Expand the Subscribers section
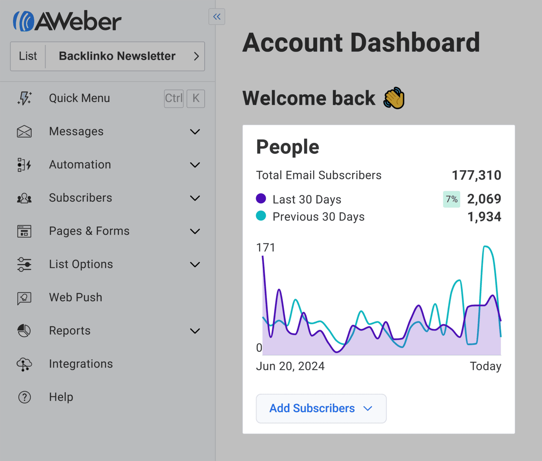This screenshot has height=461, width=542. (x=195, y=198)
